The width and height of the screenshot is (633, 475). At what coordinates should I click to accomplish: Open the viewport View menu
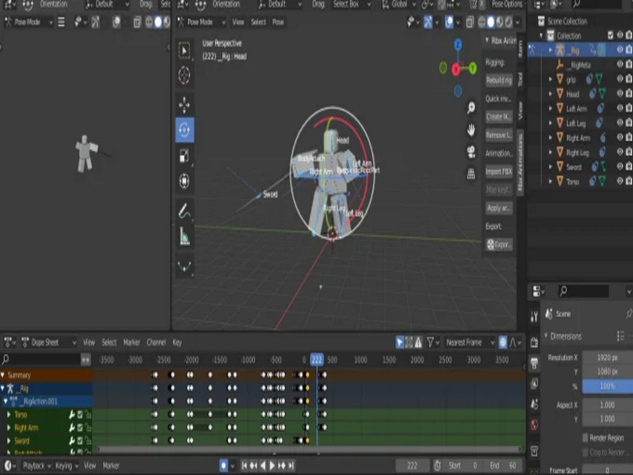238,22
